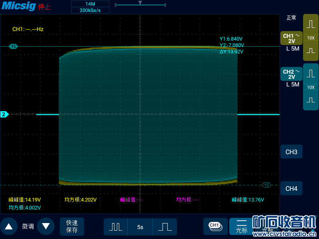Tap the tall pulse icon for CH2

point(311,74)
